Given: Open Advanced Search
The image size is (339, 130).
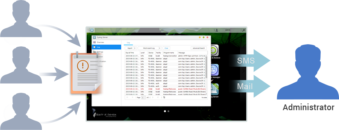Looking at the screenshot, I should coord(199,48).
